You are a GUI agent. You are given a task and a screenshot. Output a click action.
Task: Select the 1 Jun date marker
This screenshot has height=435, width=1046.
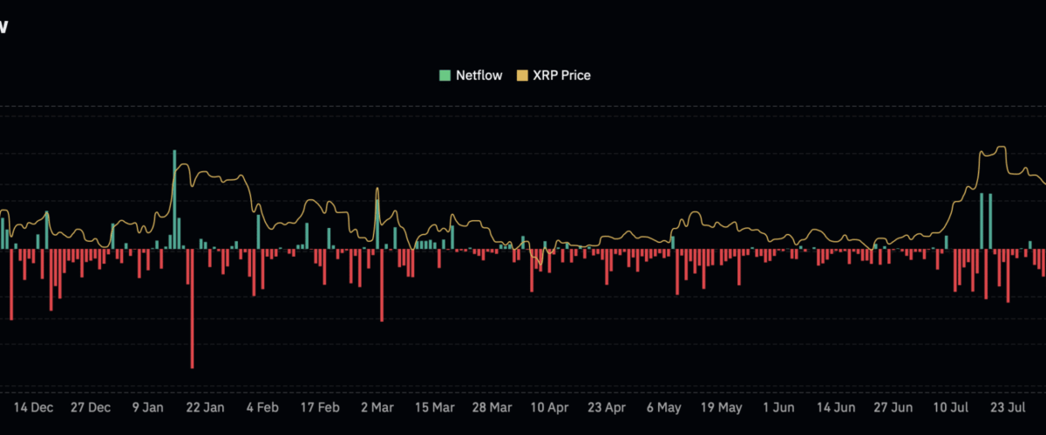pyautogui.click(x=778, y=407)
